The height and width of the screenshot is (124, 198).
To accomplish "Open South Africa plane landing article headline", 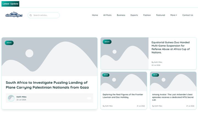I will click(47, 85).
